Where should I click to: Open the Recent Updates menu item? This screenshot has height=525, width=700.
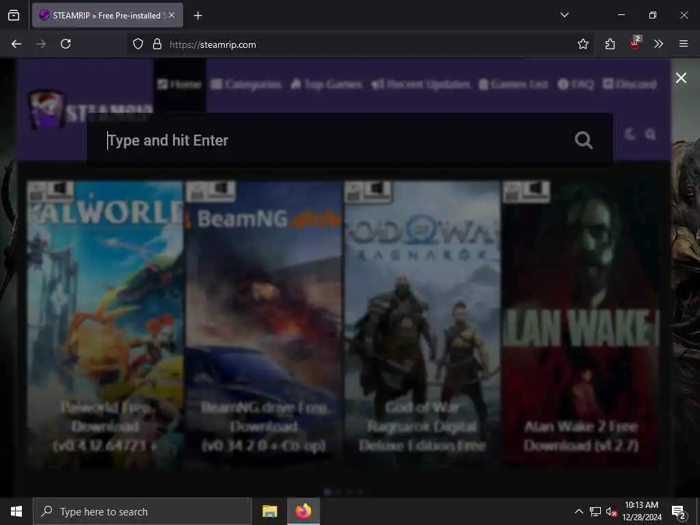pos(420,84)
